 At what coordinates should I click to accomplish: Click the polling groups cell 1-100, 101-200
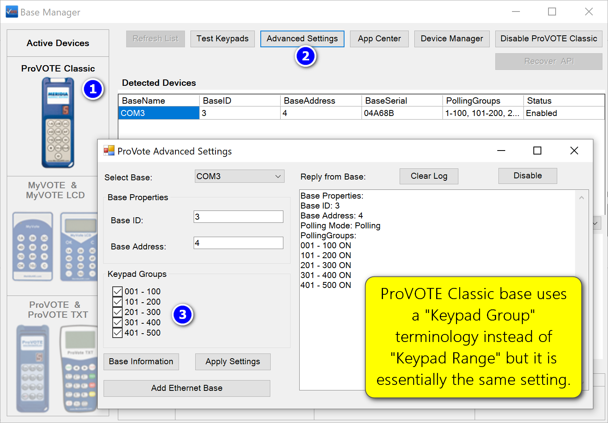483,113
